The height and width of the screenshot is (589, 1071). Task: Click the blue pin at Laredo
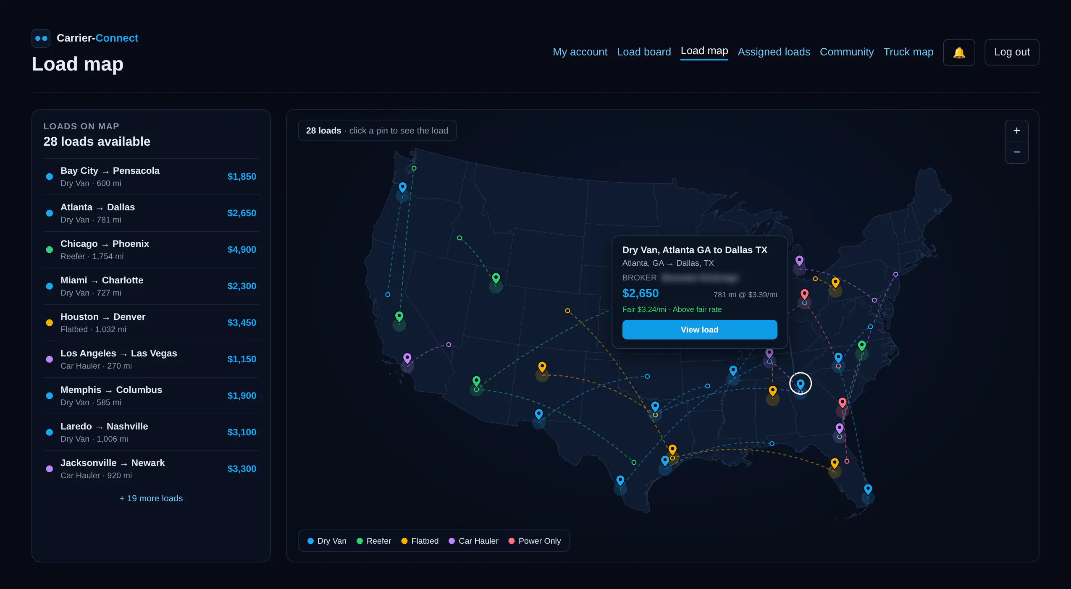(x=620, y=480)
